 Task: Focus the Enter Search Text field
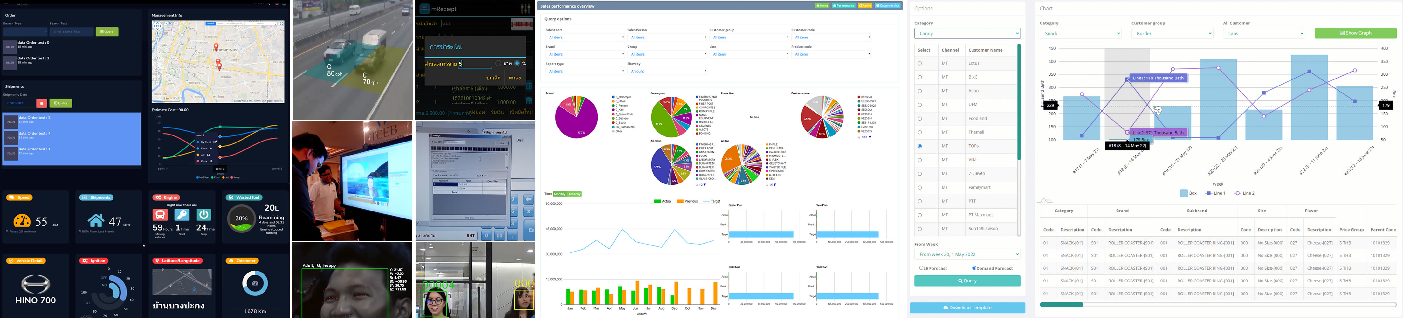coord(71,31)
